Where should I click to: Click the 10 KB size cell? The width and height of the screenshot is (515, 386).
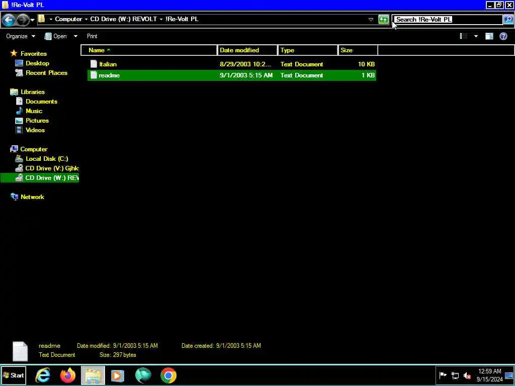pos(366,64)
